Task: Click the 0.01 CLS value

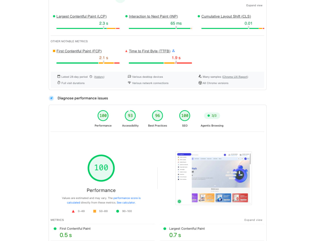Action: click(248, 23)
